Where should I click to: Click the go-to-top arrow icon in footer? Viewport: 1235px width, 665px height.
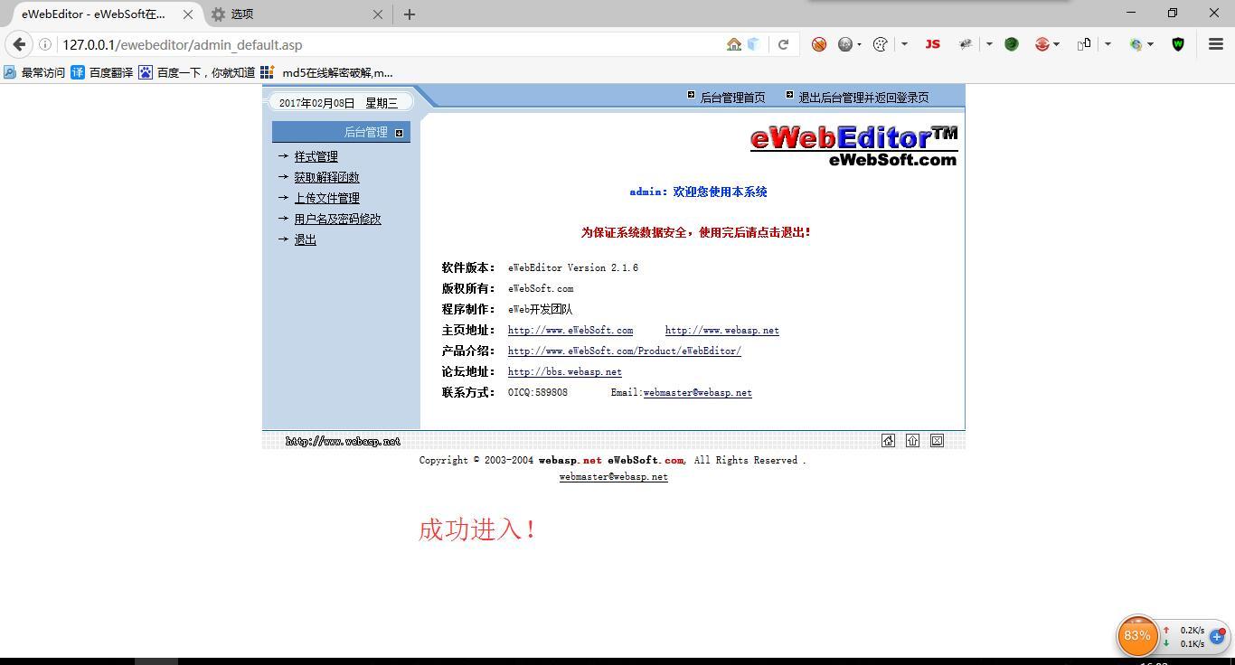click(912, 441)
